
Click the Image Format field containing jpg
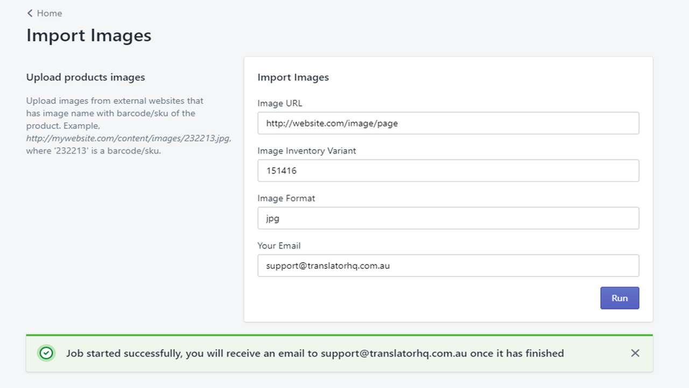[x=448, y=218]
